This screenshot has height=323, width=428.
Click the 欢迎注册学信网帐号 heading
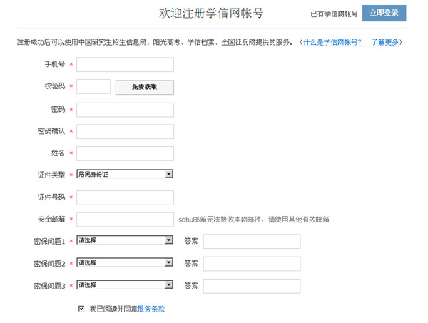pyautogui.click(x=211, y=13)
